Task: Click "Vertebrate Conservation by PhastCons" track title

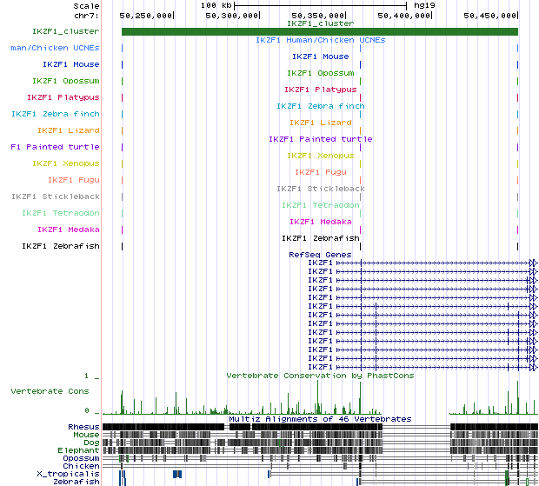Action: (x=320, y=376)
